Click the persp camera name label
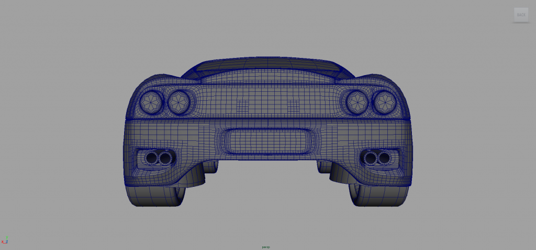The width and height of the screenshot is (536, 250). [266, 246]
